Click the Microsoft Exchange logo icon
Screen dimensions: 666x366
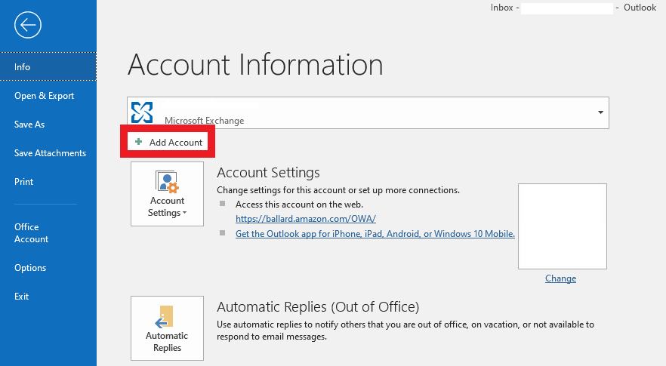click(142, 112)
